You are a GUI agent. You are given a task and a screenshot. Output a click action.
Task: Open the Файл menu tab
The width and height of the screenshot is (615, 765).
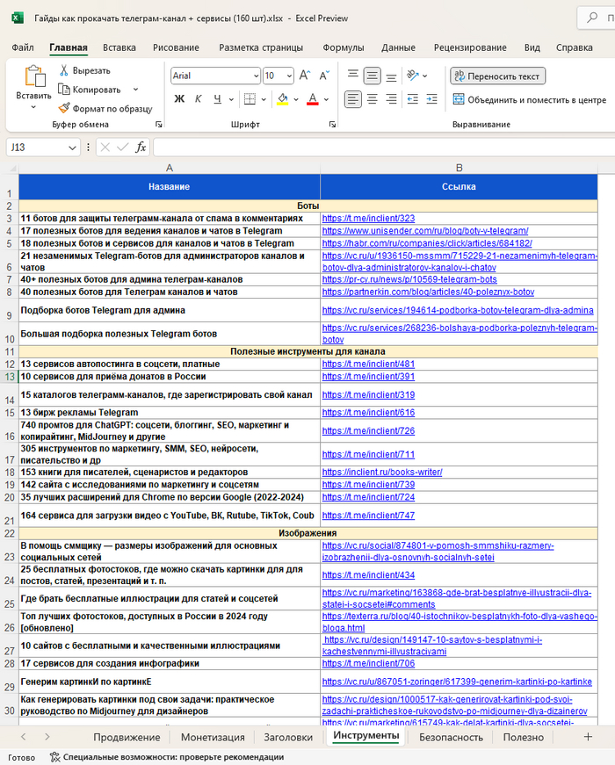[23, 47]
